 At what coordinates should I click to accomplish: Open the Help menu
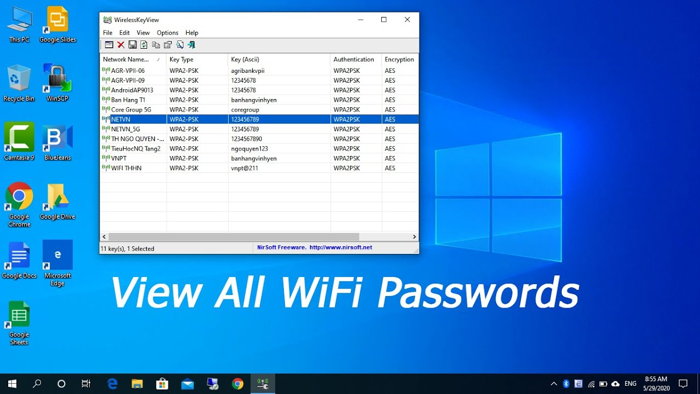coord(191,33)
